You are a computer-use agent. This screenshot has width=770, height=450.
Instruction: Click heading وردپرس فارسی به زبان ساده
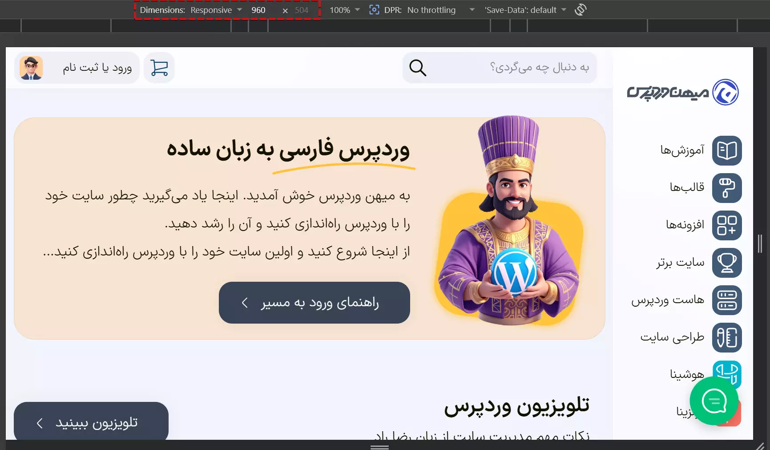point(288,149)
